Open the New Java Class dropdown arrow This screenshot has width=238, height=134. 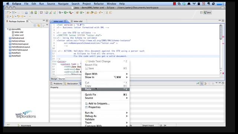(83, 13)
